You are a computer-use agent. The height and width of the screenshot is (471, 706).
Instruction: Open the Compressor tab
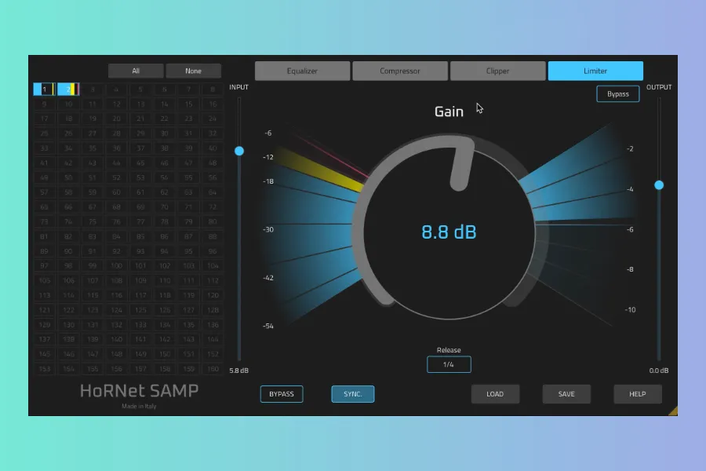[400, 71]
